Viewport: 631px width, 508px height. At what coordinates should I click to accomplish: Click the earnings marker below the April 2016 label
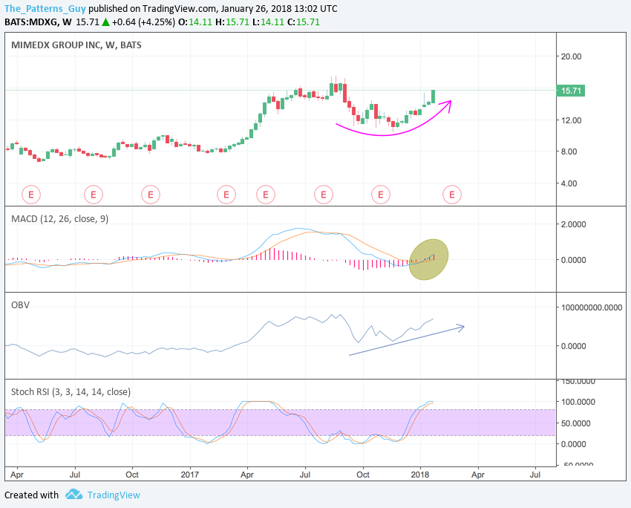pyautogui.click(x=31, y=195)
